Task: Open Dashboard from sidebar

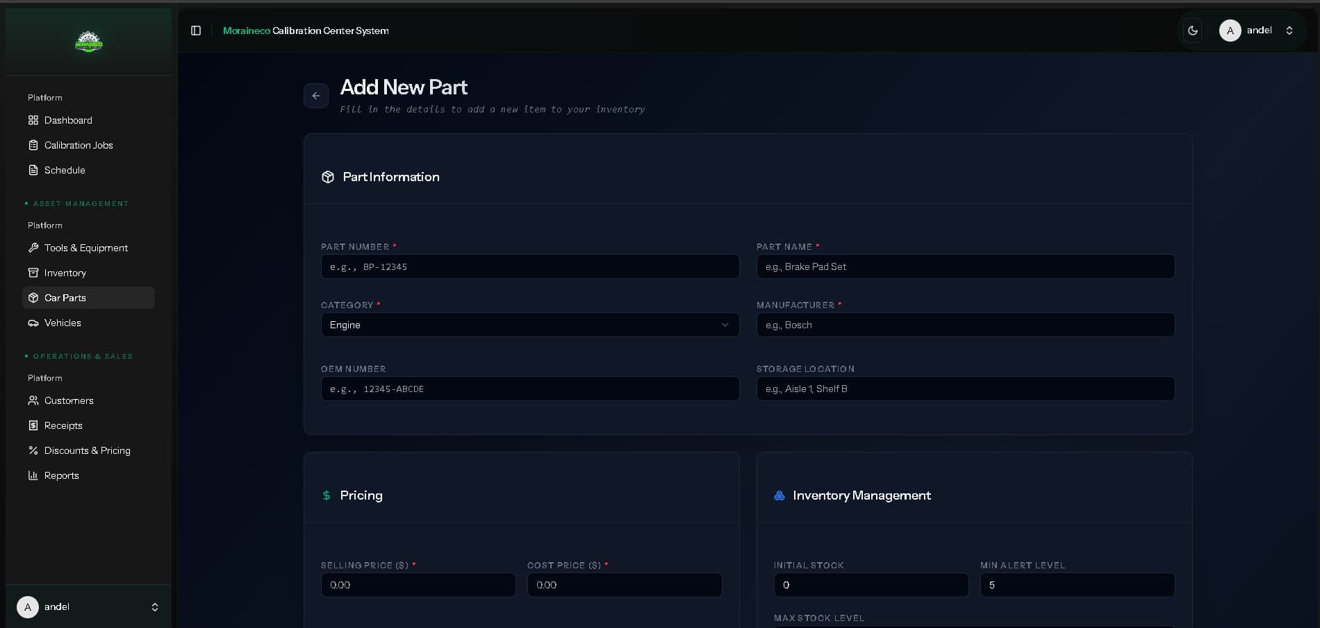Action: click(x=88, y=120)
